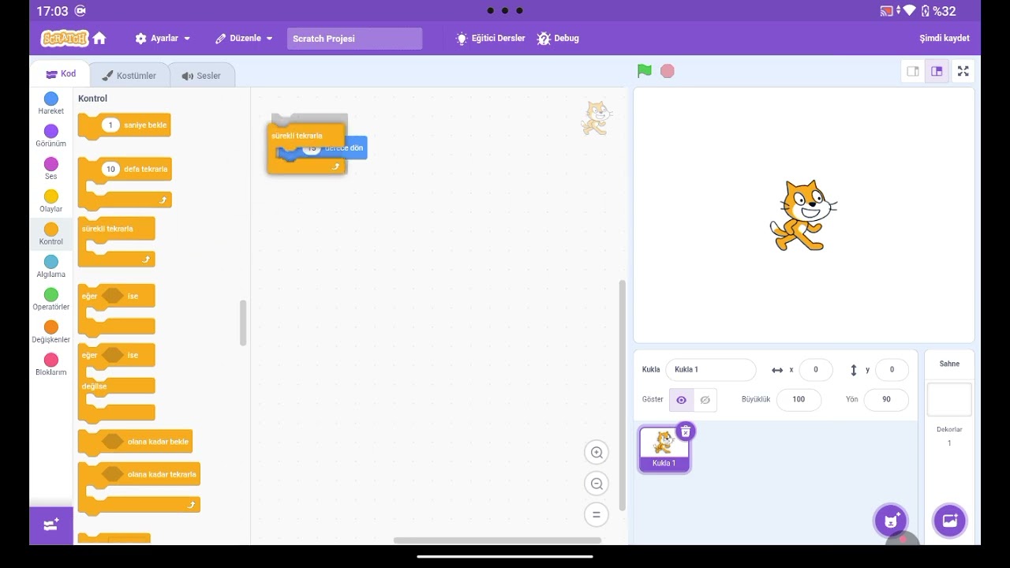This screenshot has height=568, width=1010.
Task: Open the Ayarlar settings menu
Action: point(163,38)
